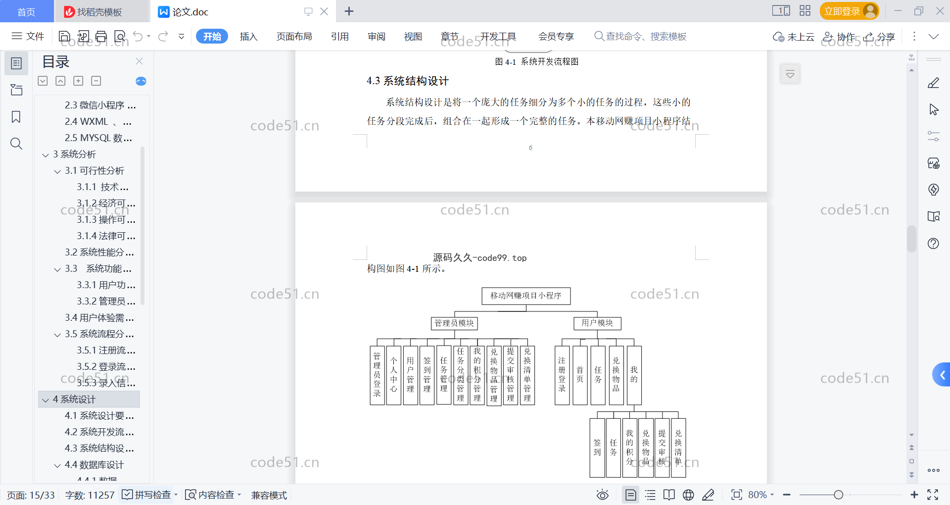This screenshot has width=950, height=505.
Task: Open the bookmark sidebar icon
Action: pos(16,117)
